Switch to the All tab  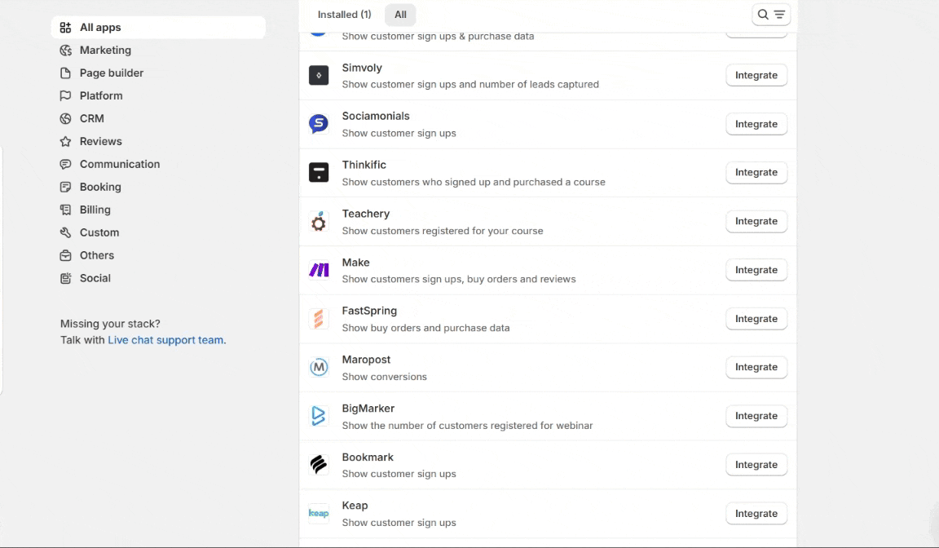click(400, 15)
